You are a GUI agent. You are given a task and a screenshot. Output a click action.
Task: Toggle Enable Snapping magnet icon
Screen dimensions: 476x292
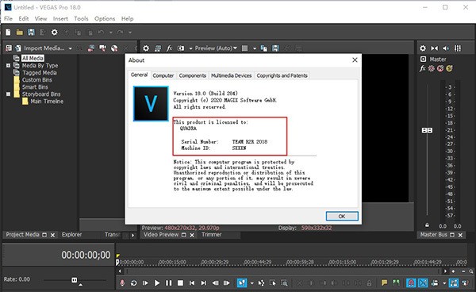click(411, 283)
